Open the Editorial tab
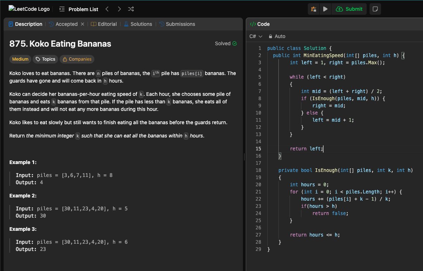Image resolution: width=423 pixels, height=271 pixels. pos(104,24)
